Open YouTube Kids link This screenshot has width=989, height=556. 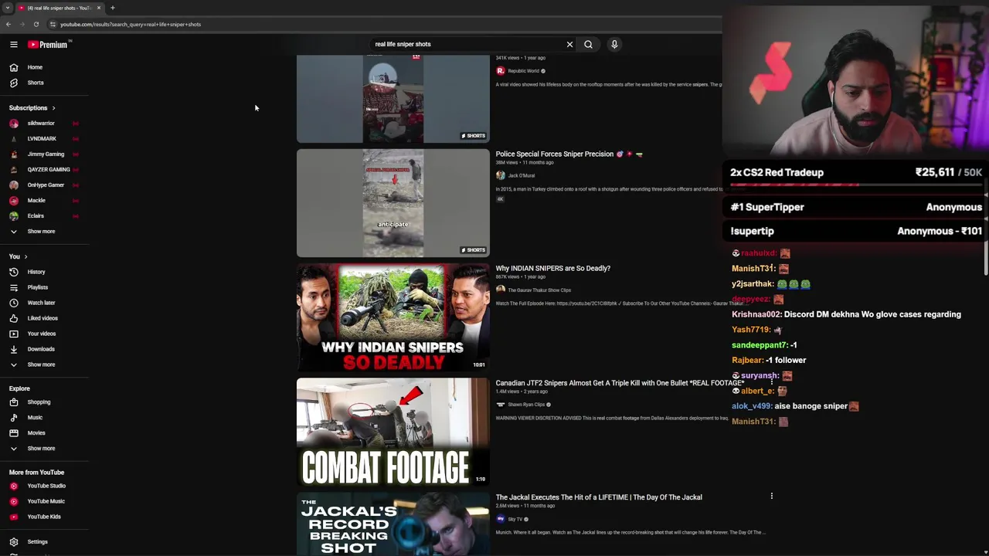pyautogui.click(x=44, y=517)
